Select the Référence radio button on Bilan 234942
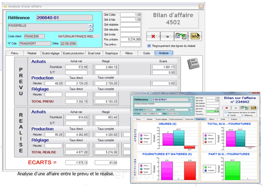Viewport: 263px width, 186px height. click(242, 115)
